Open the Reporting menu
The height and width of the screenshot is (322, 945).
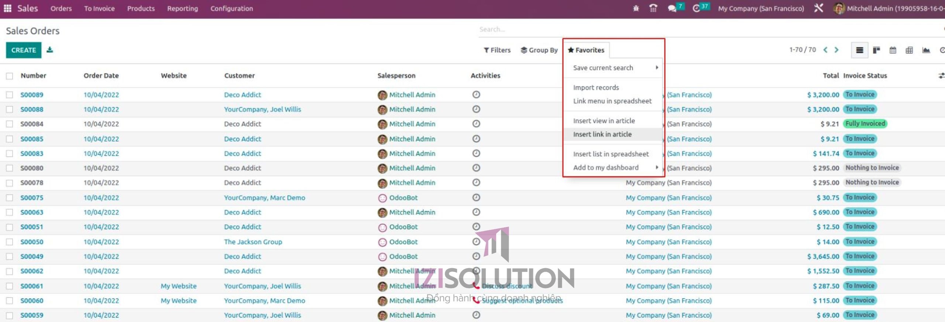pos(182,8)
